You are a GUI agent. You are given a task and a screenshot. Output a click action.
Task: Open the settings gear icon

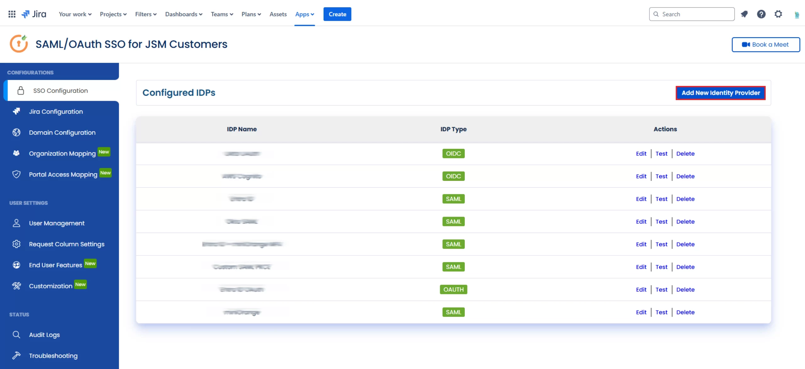click(x=778, y=14)
